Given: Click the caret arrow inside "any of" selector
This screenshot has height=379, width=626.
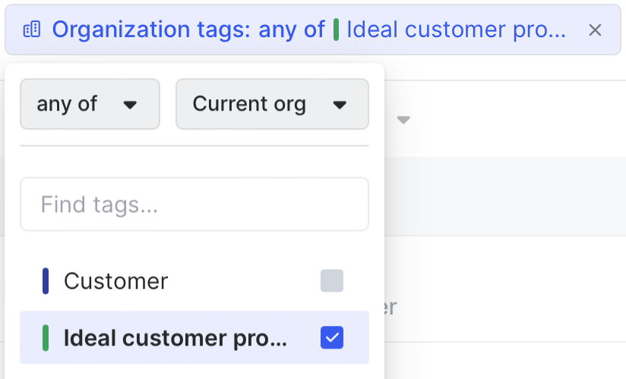Looking at the screenshot, I should (130, 105).
